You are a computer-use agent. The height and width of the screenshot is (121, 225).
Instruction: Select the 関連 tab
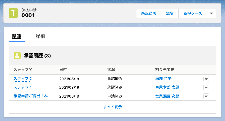point(17,36)
